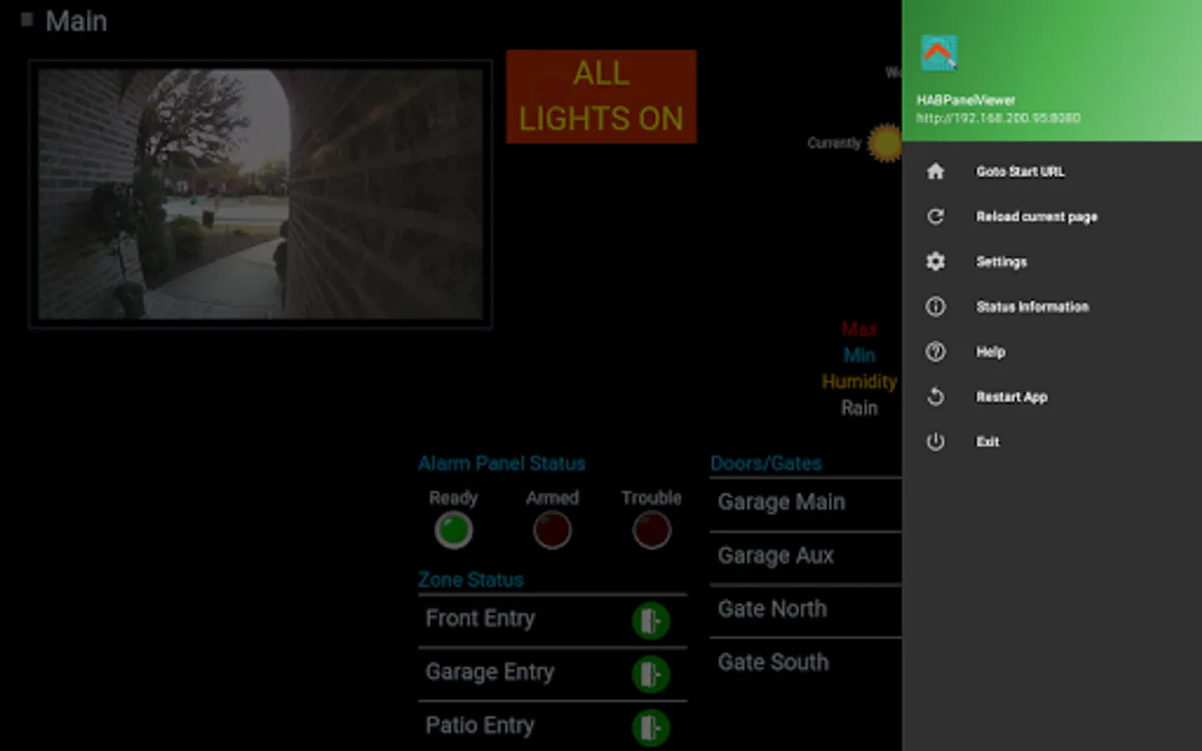Image resolution: width=1202 pixels, height=751 pixels.
Task: Click the Garage Entry door icon
Action: [x=650, y=674]
